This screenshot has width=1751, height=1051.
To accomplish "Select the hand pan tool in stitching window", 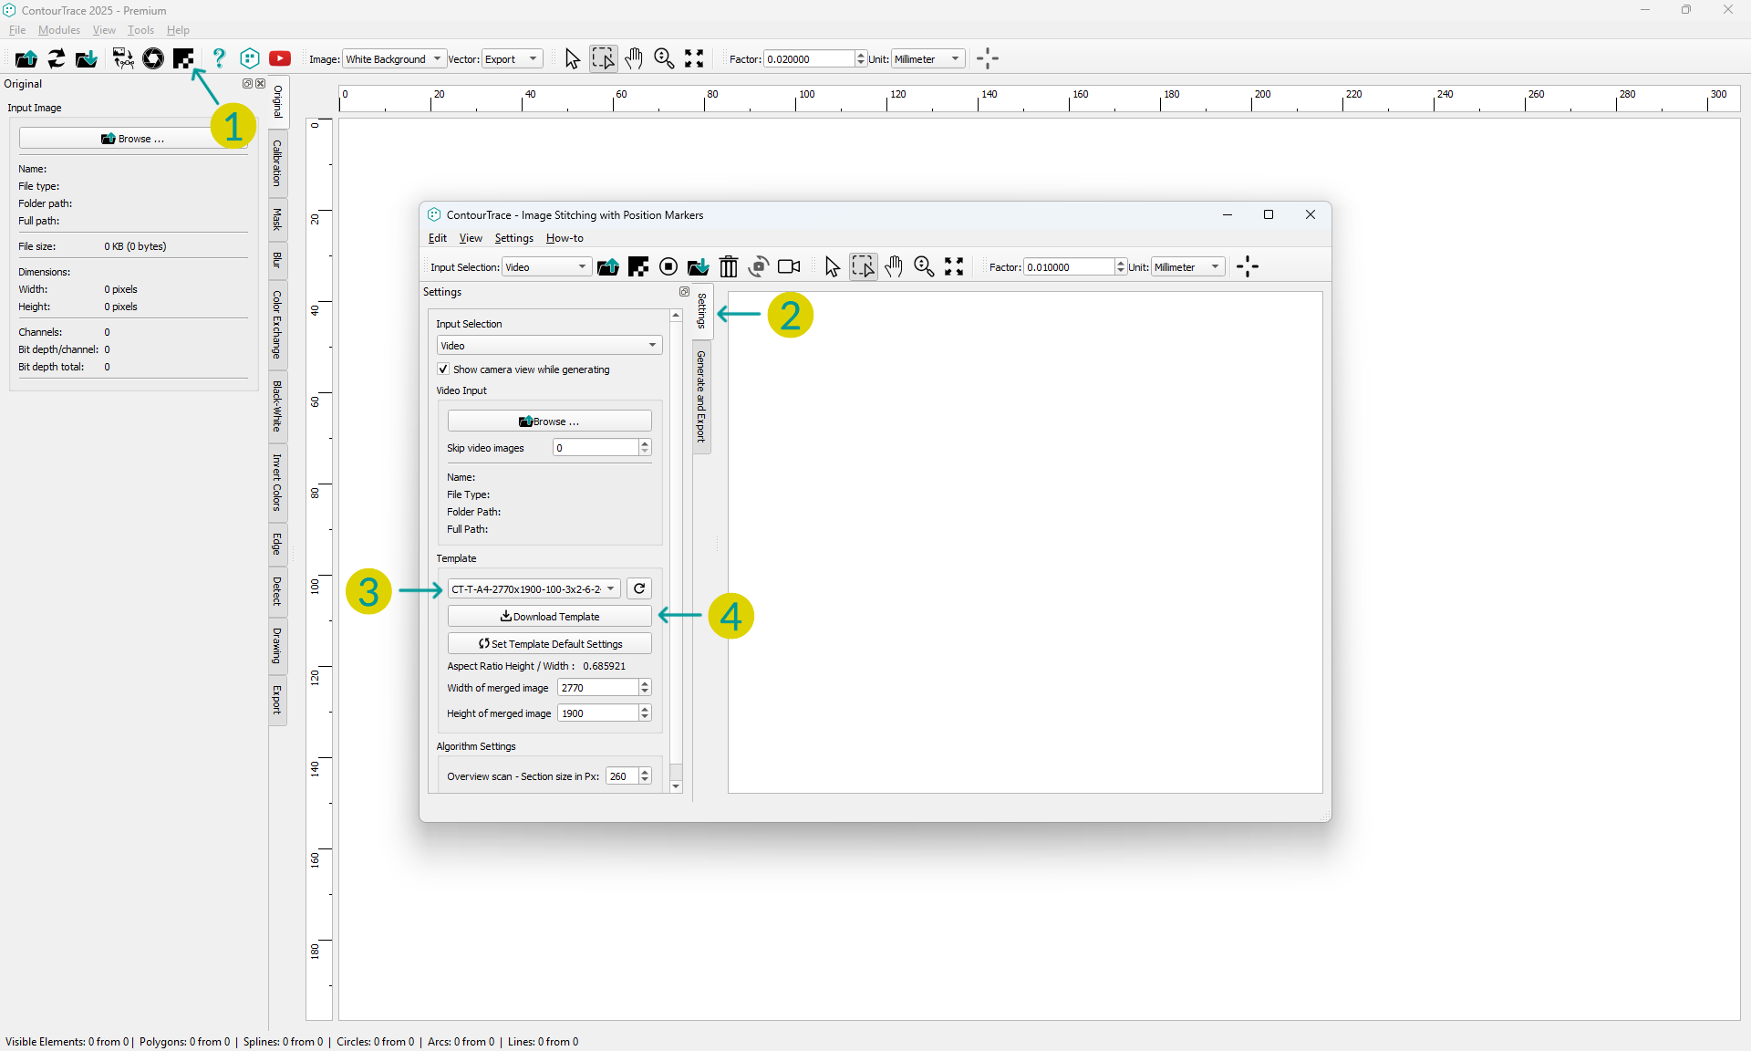I will click(x=894, y=267).
